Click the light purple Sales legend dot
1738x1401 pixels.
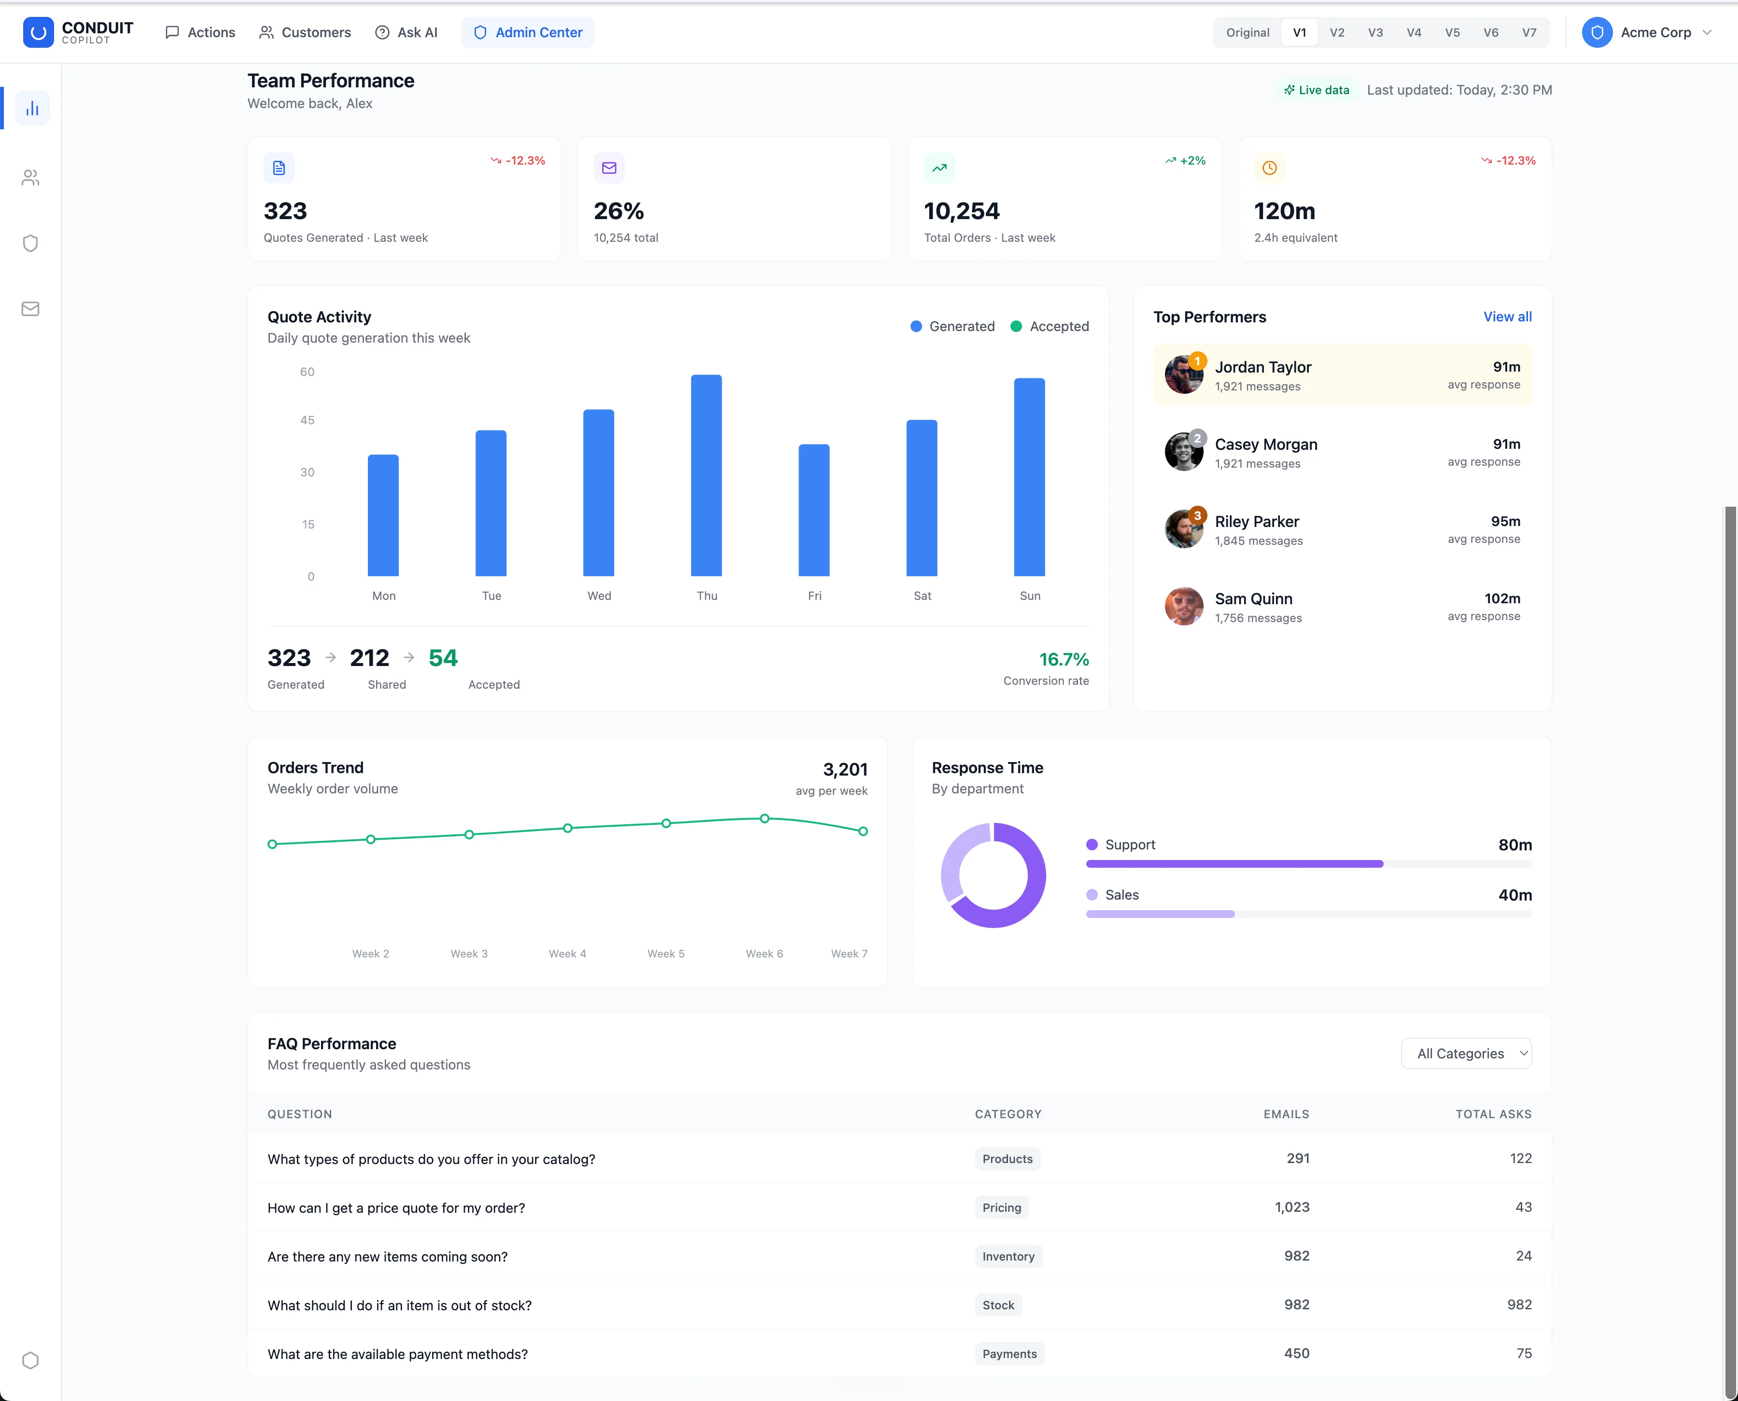pyautogui.click(x=1092, y=894)
